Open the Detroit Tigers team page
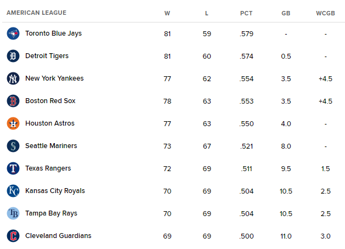The height and width of the screenshot is (249, 345). tap(47, 56)
